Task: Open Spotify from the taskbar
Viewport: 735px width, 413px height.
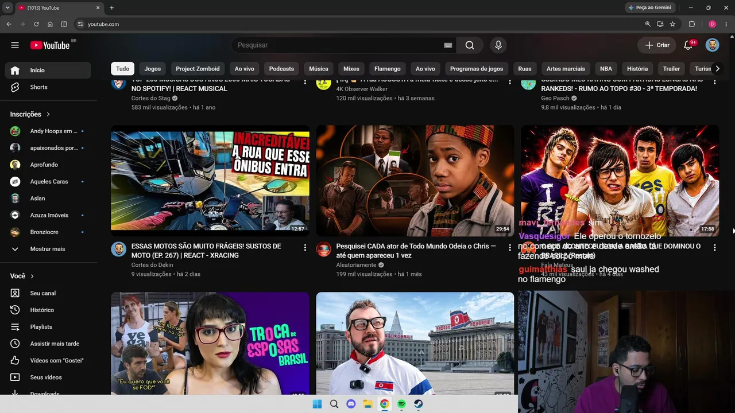Action: (x=401, y=404)
